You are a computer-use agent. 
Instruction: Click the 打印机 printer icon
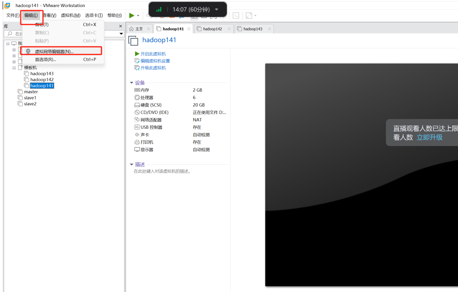(137, 142)
